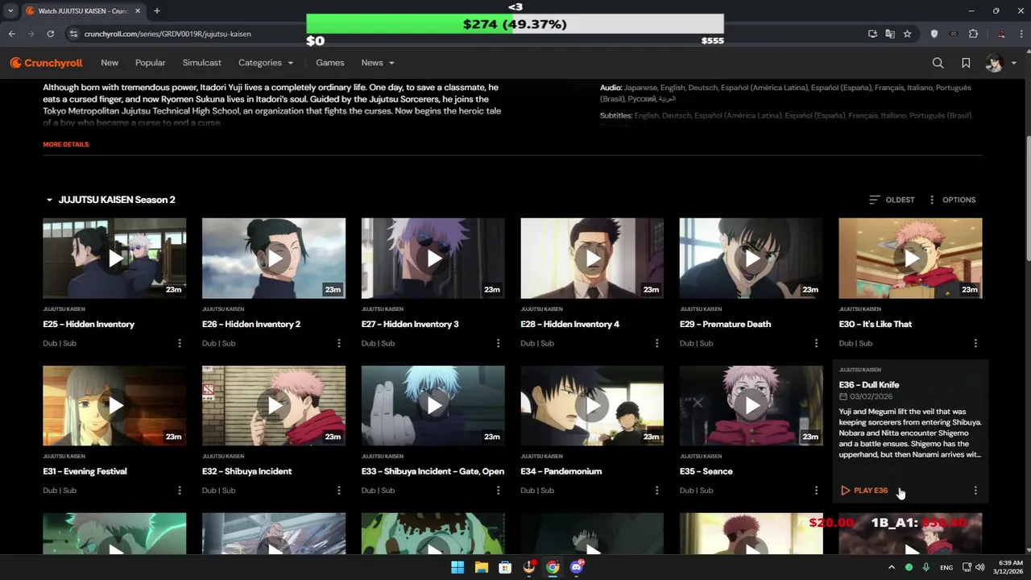Close the JUJUTSU KAISEN browser tab
This screenshot has width=1031, height=580.
coord(138,10)
